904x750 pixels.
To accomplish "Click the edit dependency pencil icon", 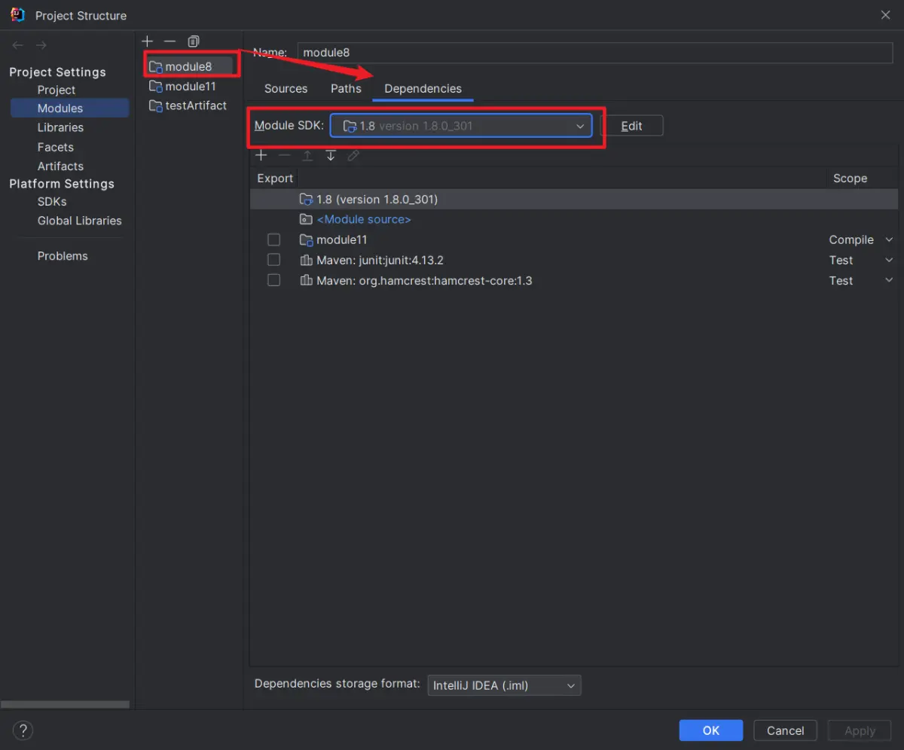I will point(353,155).
